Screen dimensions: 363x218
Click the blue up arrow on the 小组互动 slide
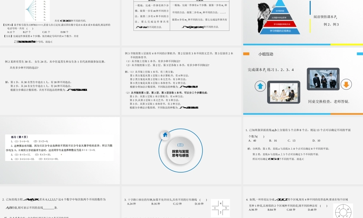pyautogui.click(x=260, y=85)
